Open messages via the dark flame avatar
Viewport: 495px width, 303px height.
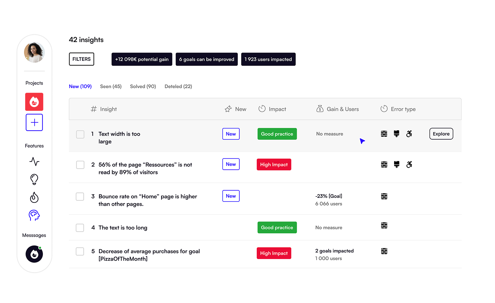[x=34, y=254]
